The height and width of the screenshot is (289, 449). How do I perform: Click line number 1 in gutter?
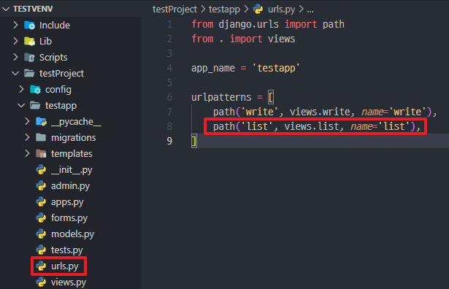pyautogui.click(x=169, y=24)
